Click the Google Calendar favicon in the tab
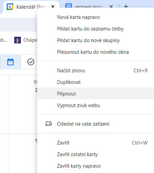 (x=10, y=6)
